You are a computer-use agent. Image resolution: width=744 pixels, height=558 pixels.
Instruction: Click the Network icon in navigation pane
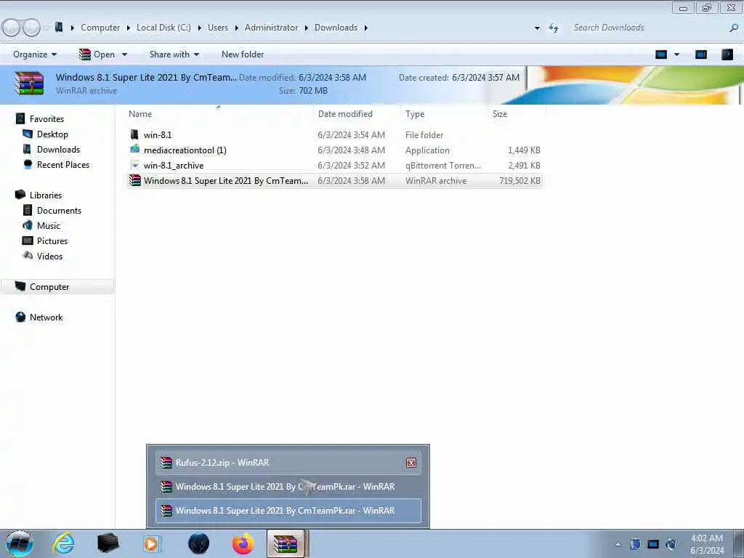pyautogui.click(x=20, y=317)
